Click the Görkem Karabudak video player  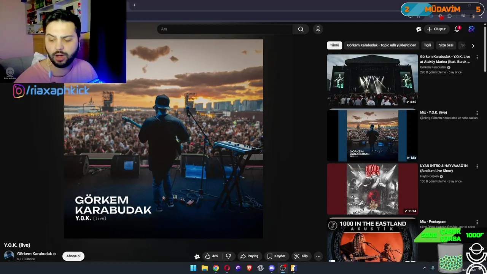click(163, 139)
